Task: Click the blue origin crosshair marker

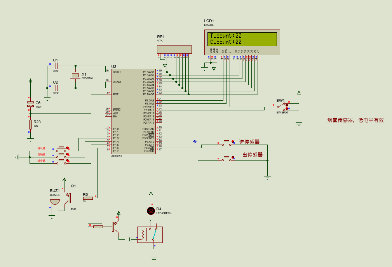Action: click(195, 142)
